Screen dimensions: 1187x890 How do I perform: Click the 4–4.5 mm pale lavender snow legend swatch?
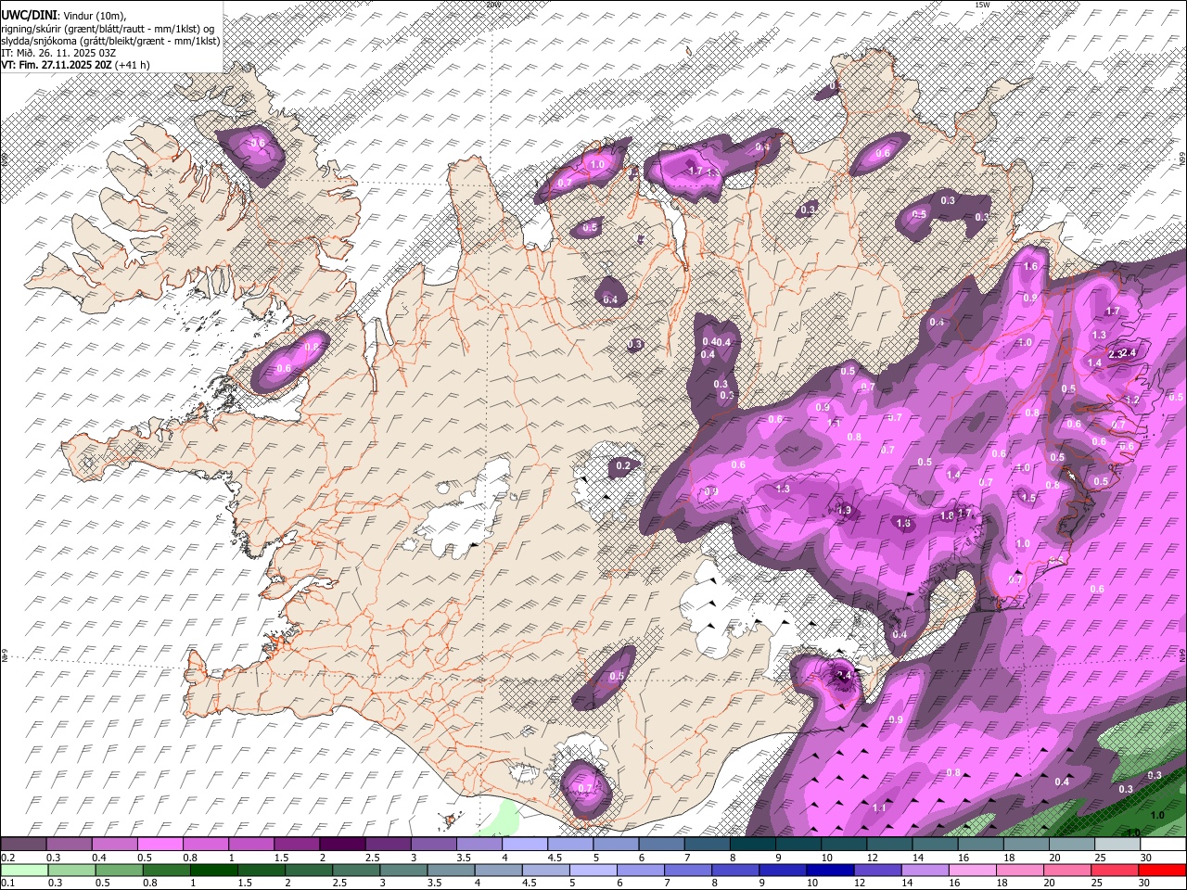525,845
